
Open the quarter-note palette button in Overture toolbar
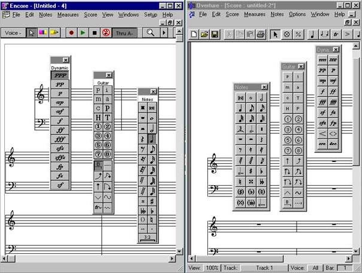312,34
